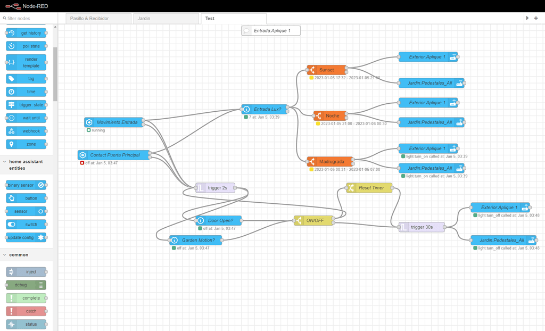Image resolution: width=545 pixels, height=331 pixels.
Task: Select the debug node in the palette
Action: click(25, 285)
